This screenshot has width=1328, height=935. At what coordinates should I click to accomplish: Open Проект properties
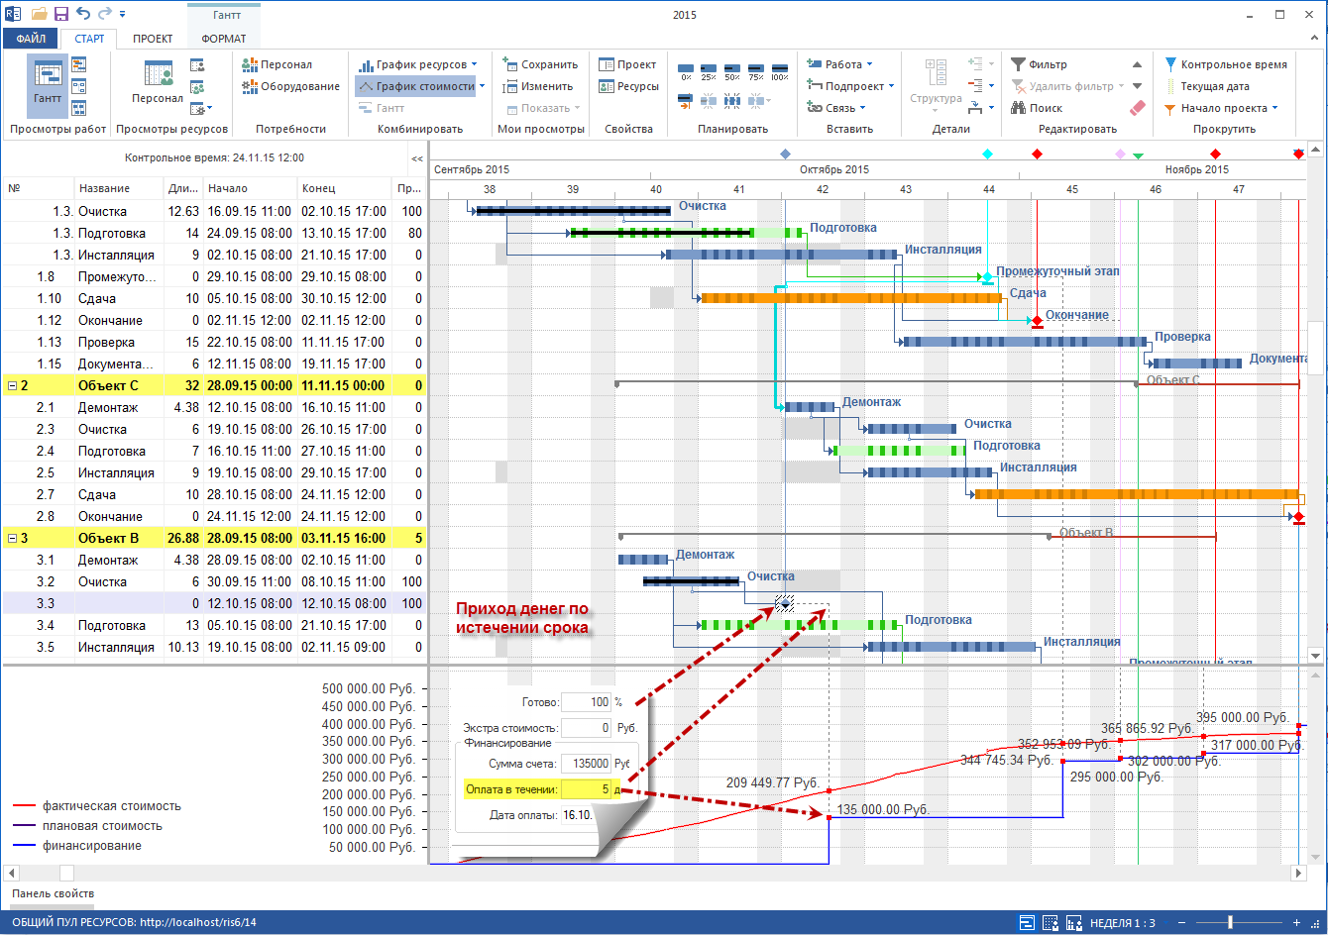coord(628,64)
